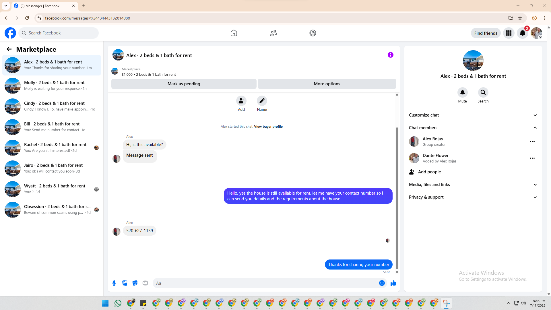The height and width of the screenshot is (310, 551).
Task: Reload the page in browser
Action: coord(27,18)
